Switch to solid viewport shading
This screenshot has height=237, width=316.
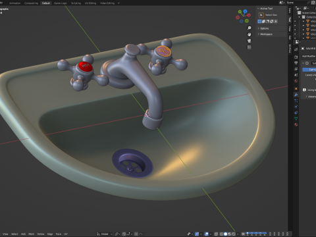click(225, 234)
